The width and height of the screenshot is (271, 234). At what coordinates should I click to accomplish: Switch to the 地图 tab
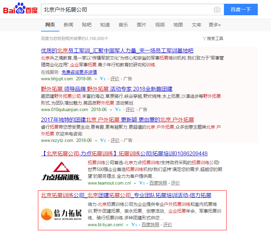pyautogui.click(x=178, y=25)
